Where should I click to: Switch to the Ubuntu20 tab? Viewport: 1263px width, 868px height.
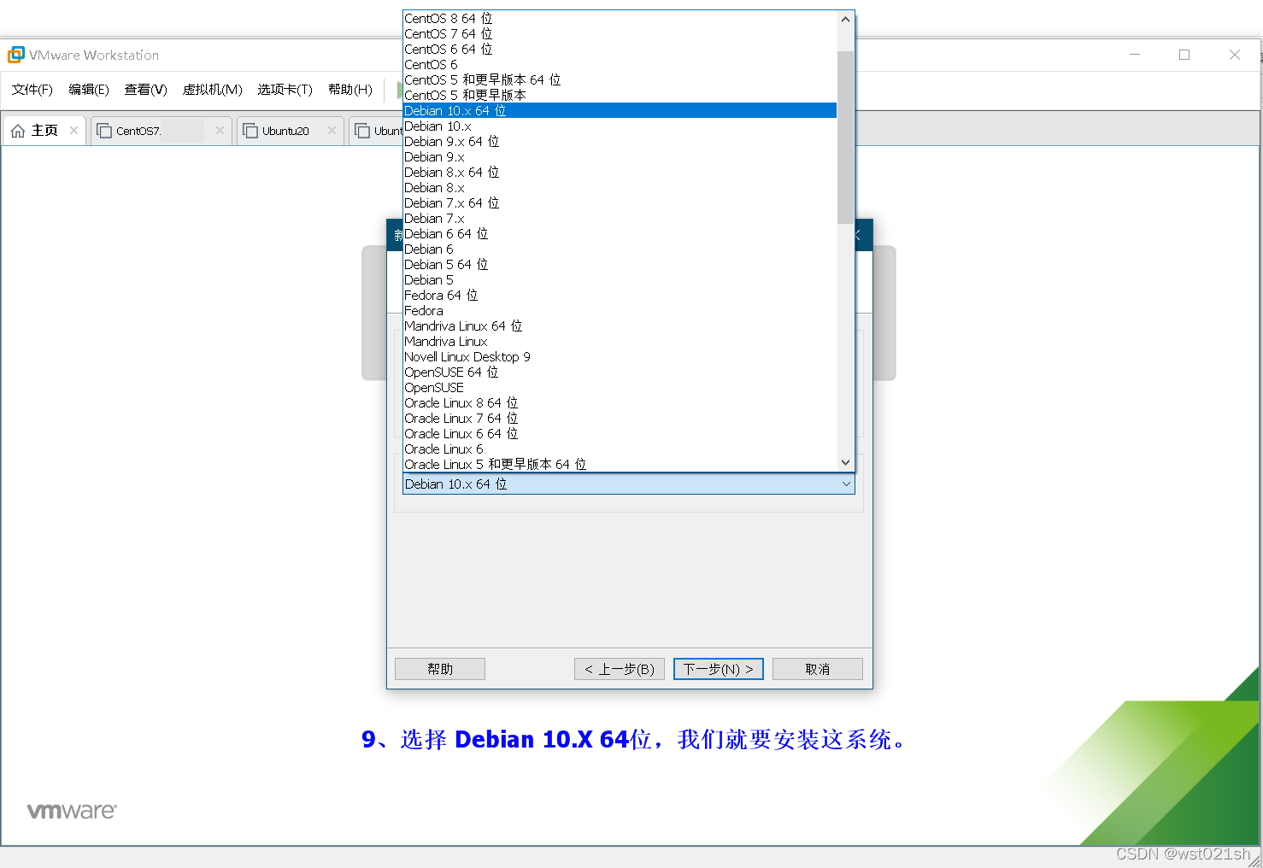pyautogui.click(x=290, y=131)
